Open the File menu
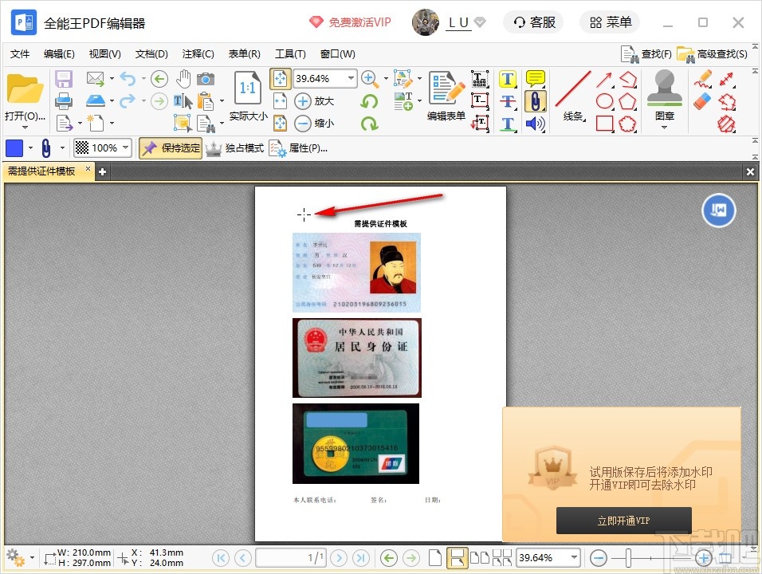This screenshot has width=762, height=574. pos(20,54)
